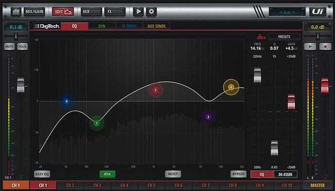This screenshot has width=335, height=191.
Task: Click the DigiTech logo
Action: (47, 26)
